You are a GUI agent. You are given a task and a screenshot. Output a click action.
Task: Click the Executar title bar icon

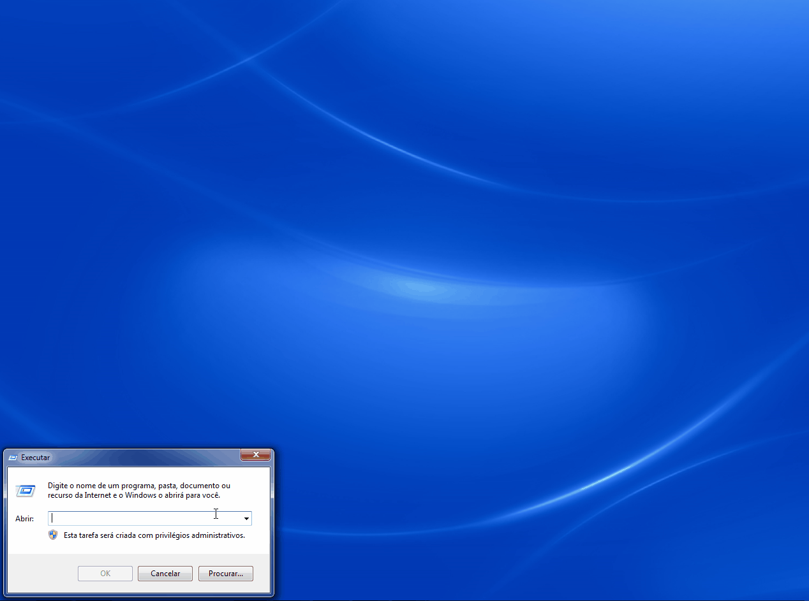click(x=13, y=458)
